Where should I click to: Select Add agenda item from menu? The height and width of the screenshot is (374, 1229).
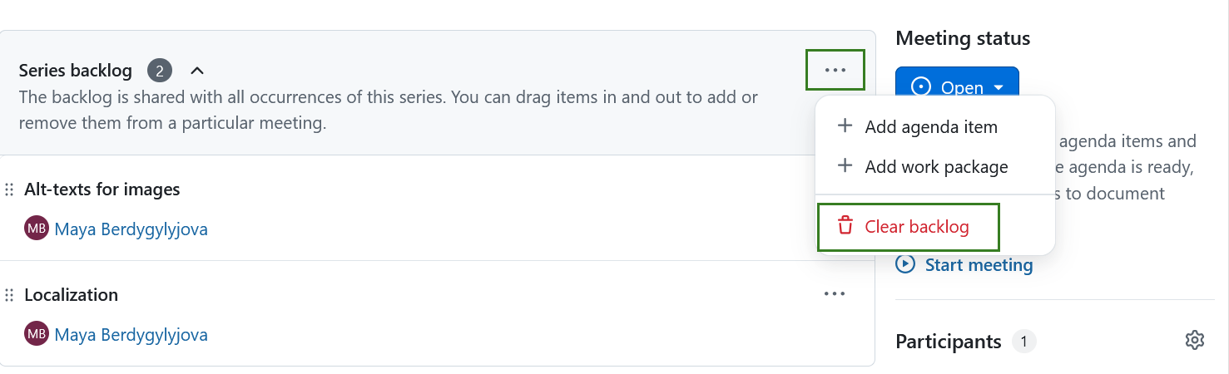pyautogui.click(x=930, y=127)
